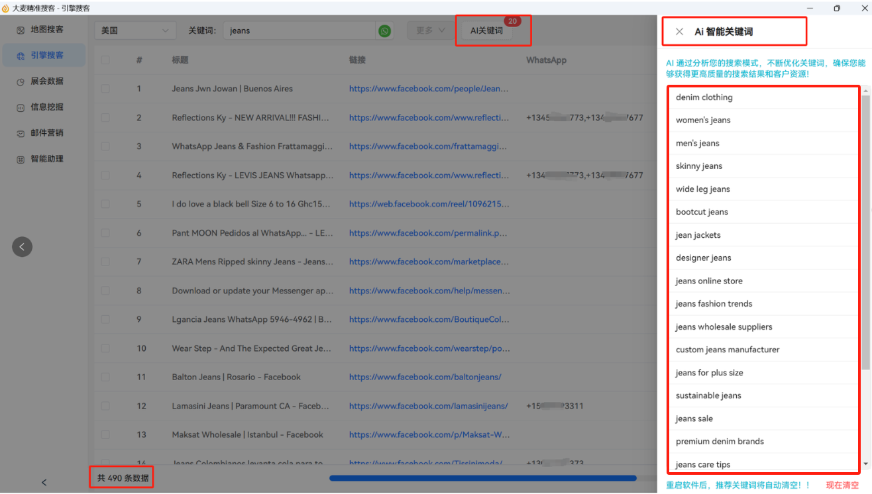Check the Pant MOON Pedidos row checkbox
872x494 pixels.
tap(105, 233)
